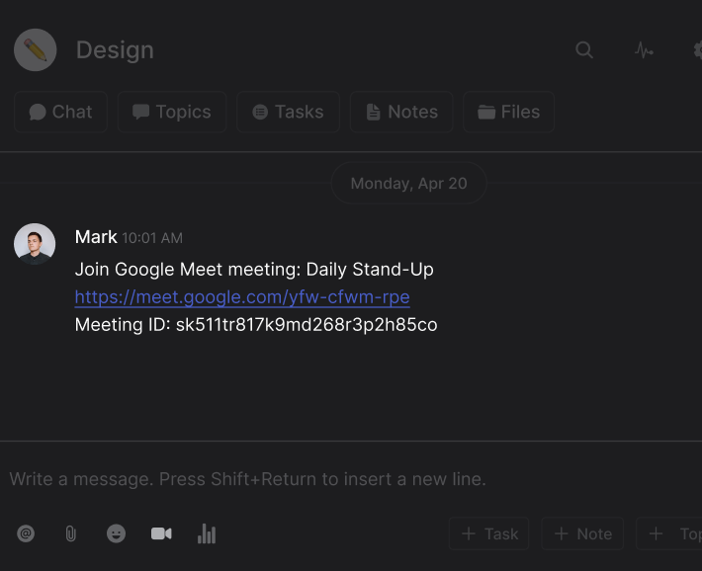Open the emoji picker smiley icon

[116, 533]
